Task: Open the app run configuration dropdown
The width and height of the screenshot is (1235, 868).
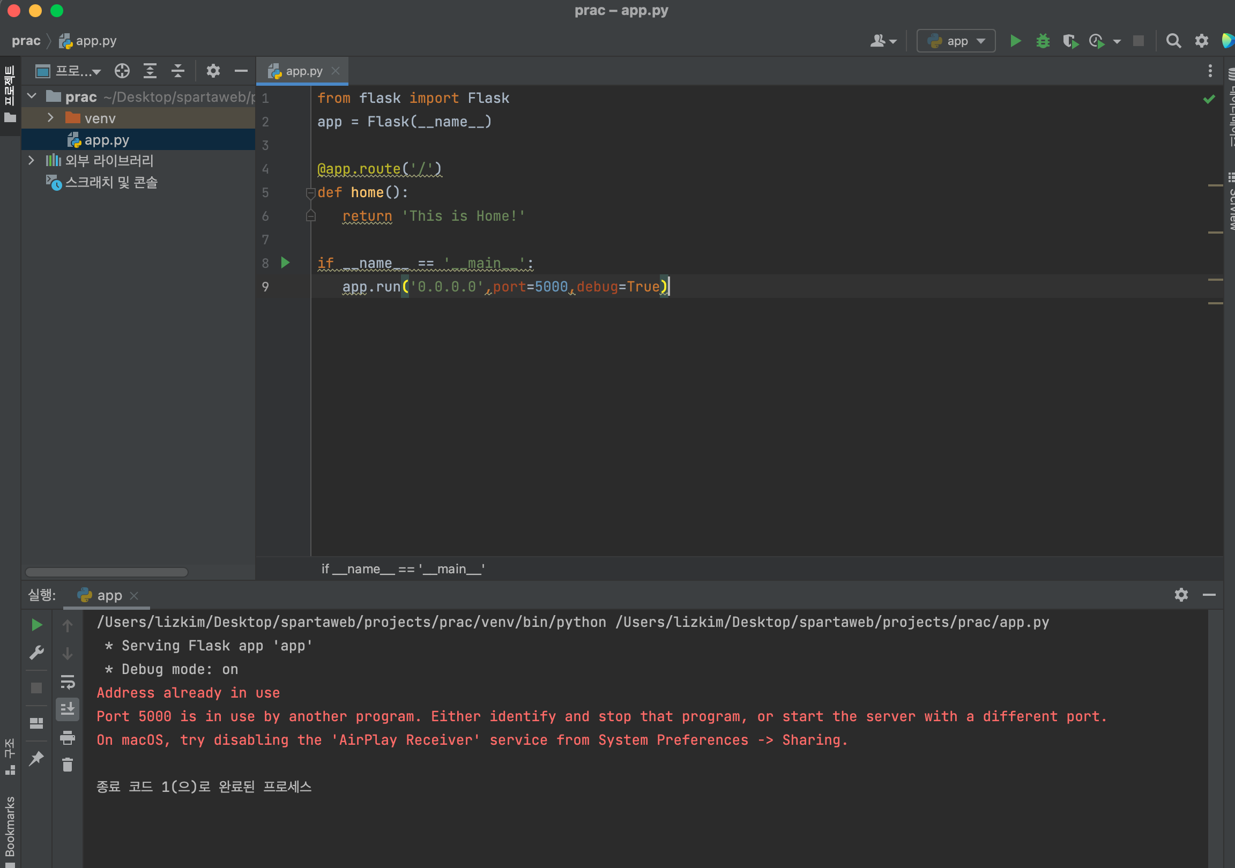Action: tap(955, 41)
